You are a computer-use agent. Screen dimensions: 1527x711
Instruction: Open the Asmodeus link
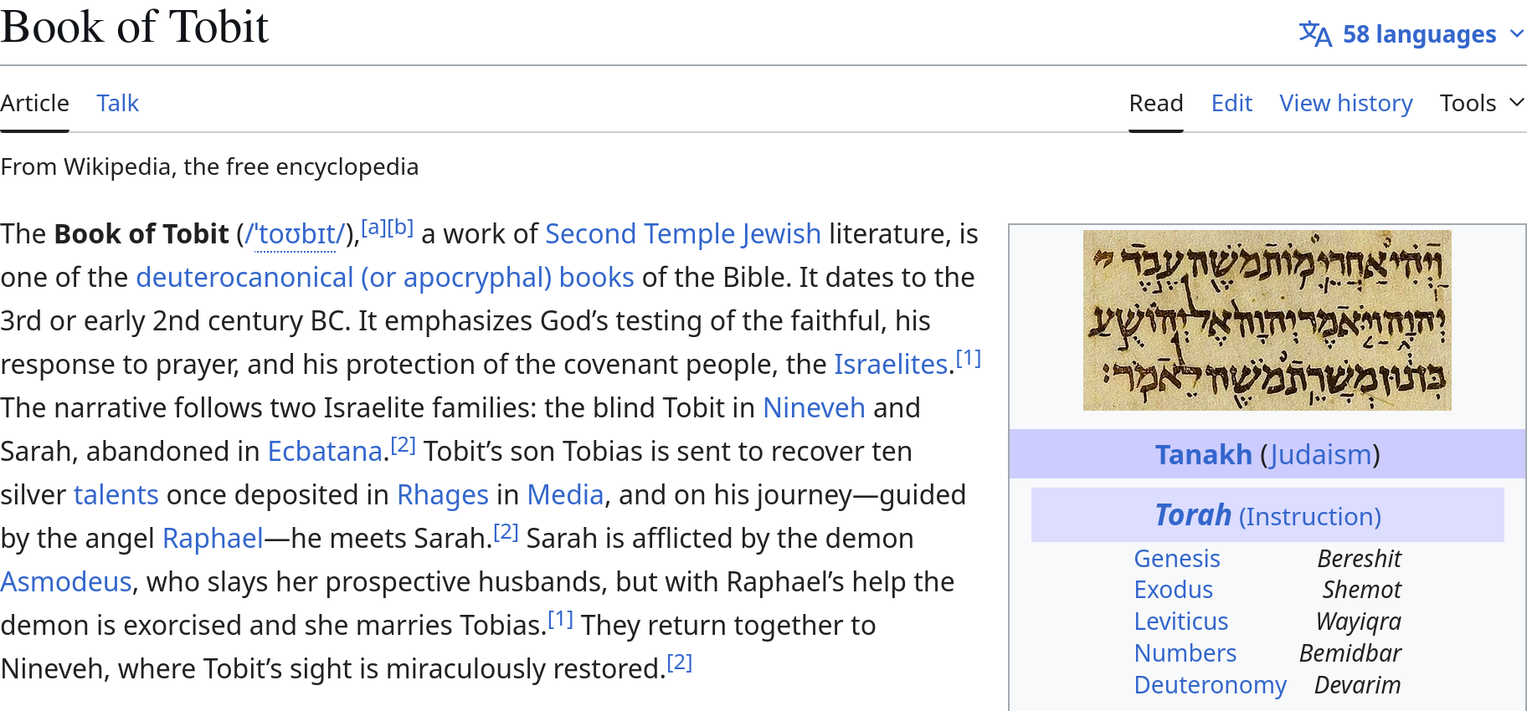tap(66, 581)
